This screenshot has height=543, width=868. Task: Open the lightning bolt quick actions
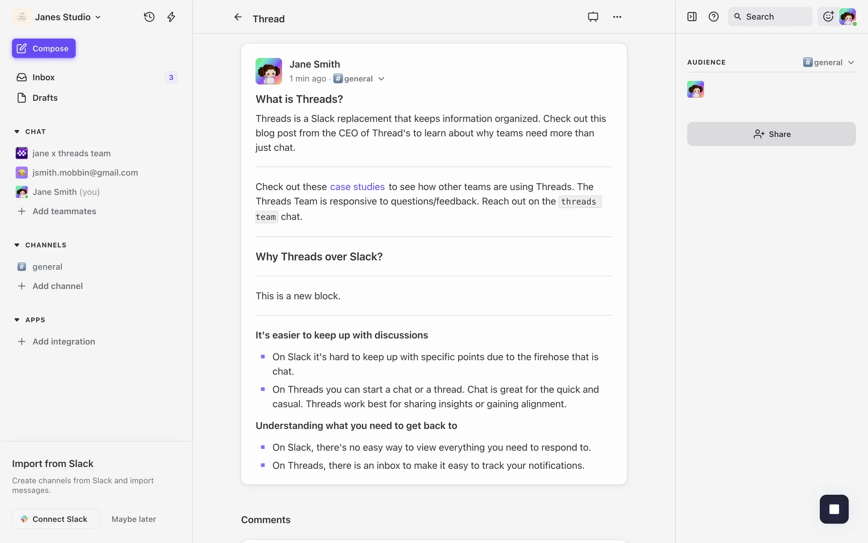171,17
